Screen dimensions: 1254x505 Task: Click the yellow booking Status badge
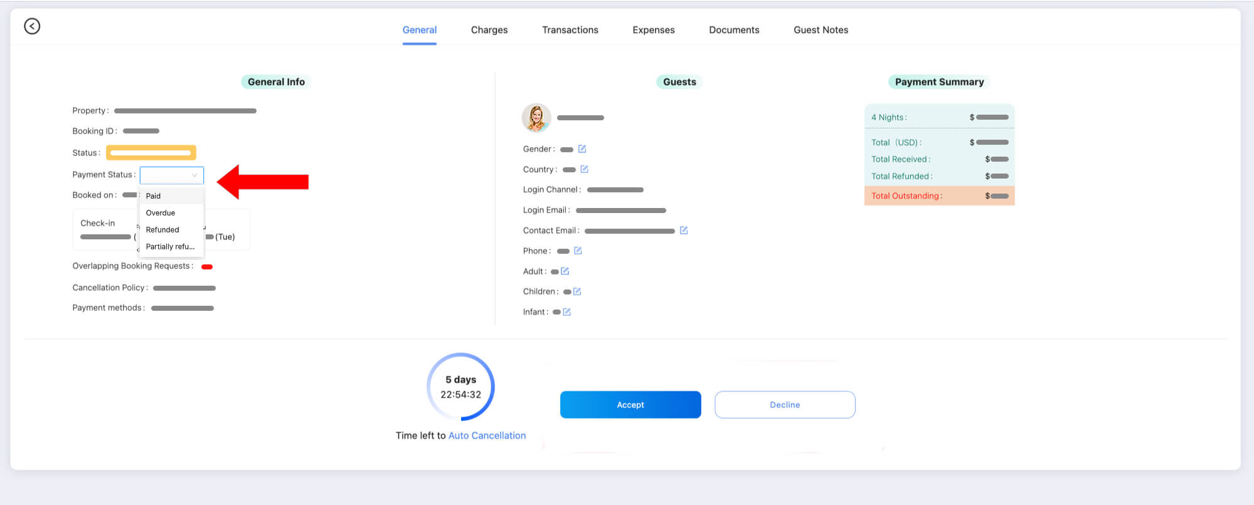pyautogui.click(x=151, y=153)
